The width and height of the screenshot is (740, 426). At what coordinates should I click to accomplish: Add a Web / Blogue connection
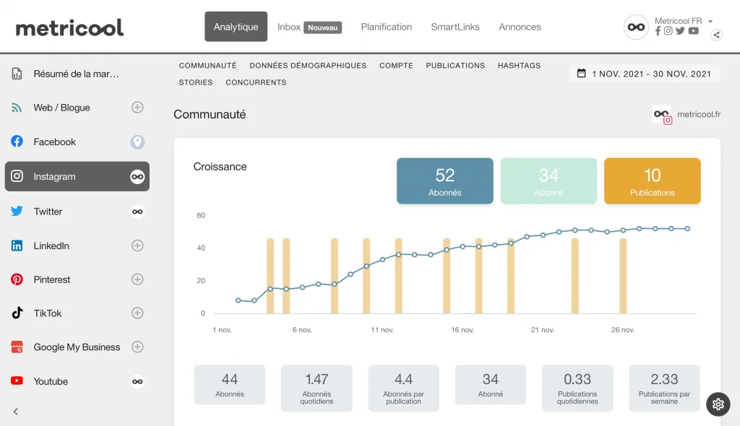[x=137, y=108]
